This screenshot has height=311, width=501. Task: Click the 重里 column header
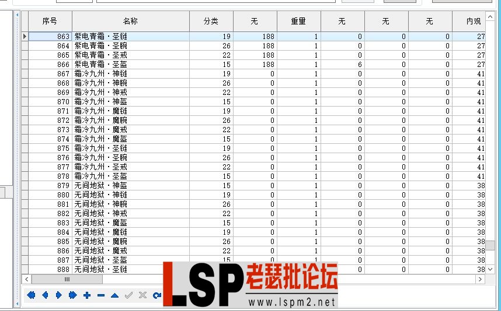tap(299, 22)
